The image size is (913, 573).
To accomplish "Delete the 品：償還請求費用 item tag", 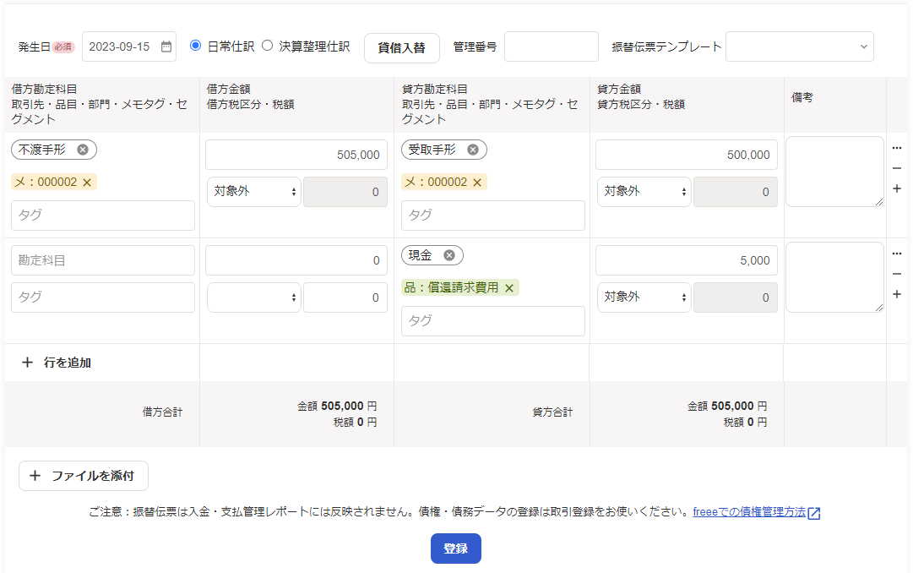I will pyautogui.click(x=509, y=288).
